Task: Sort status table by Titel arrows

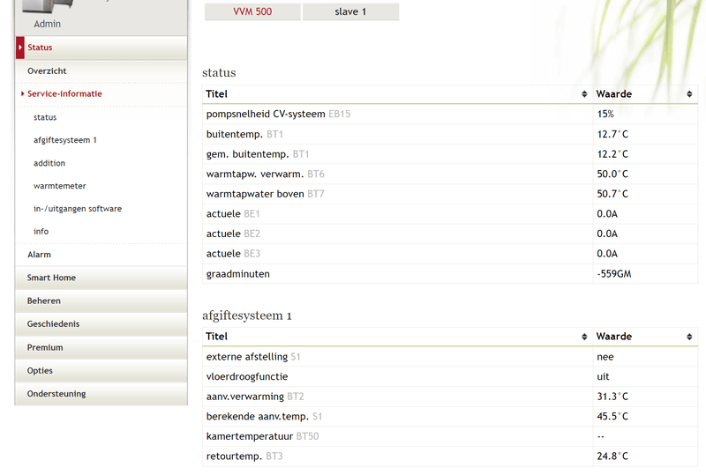Action: point(584,94)
